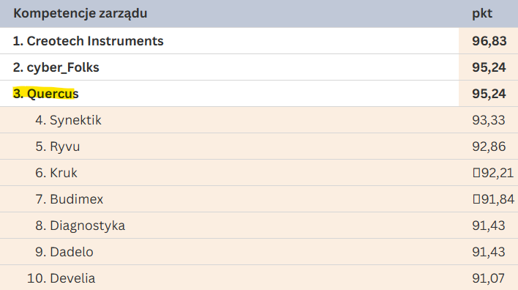Select the Develia entry at rank 10
This screenshot has width=518, height=290.
(x=61, y=278)
